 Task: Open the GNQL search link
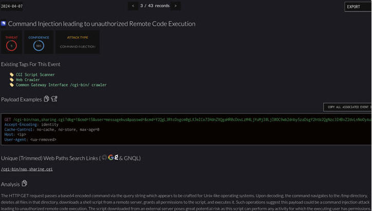click(132, 158)
